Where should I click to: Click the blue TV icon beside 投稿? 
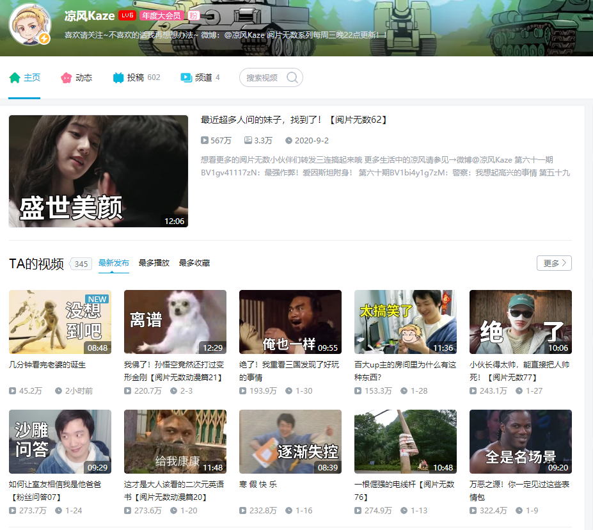(x=118, y=77)
